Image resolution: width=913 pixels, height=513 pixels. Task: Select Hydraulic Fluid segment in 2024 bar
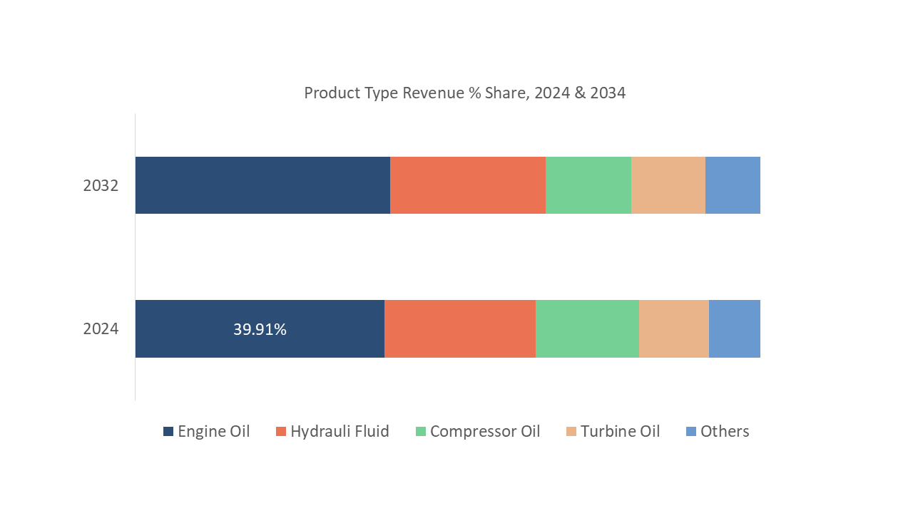coord(460,328)
